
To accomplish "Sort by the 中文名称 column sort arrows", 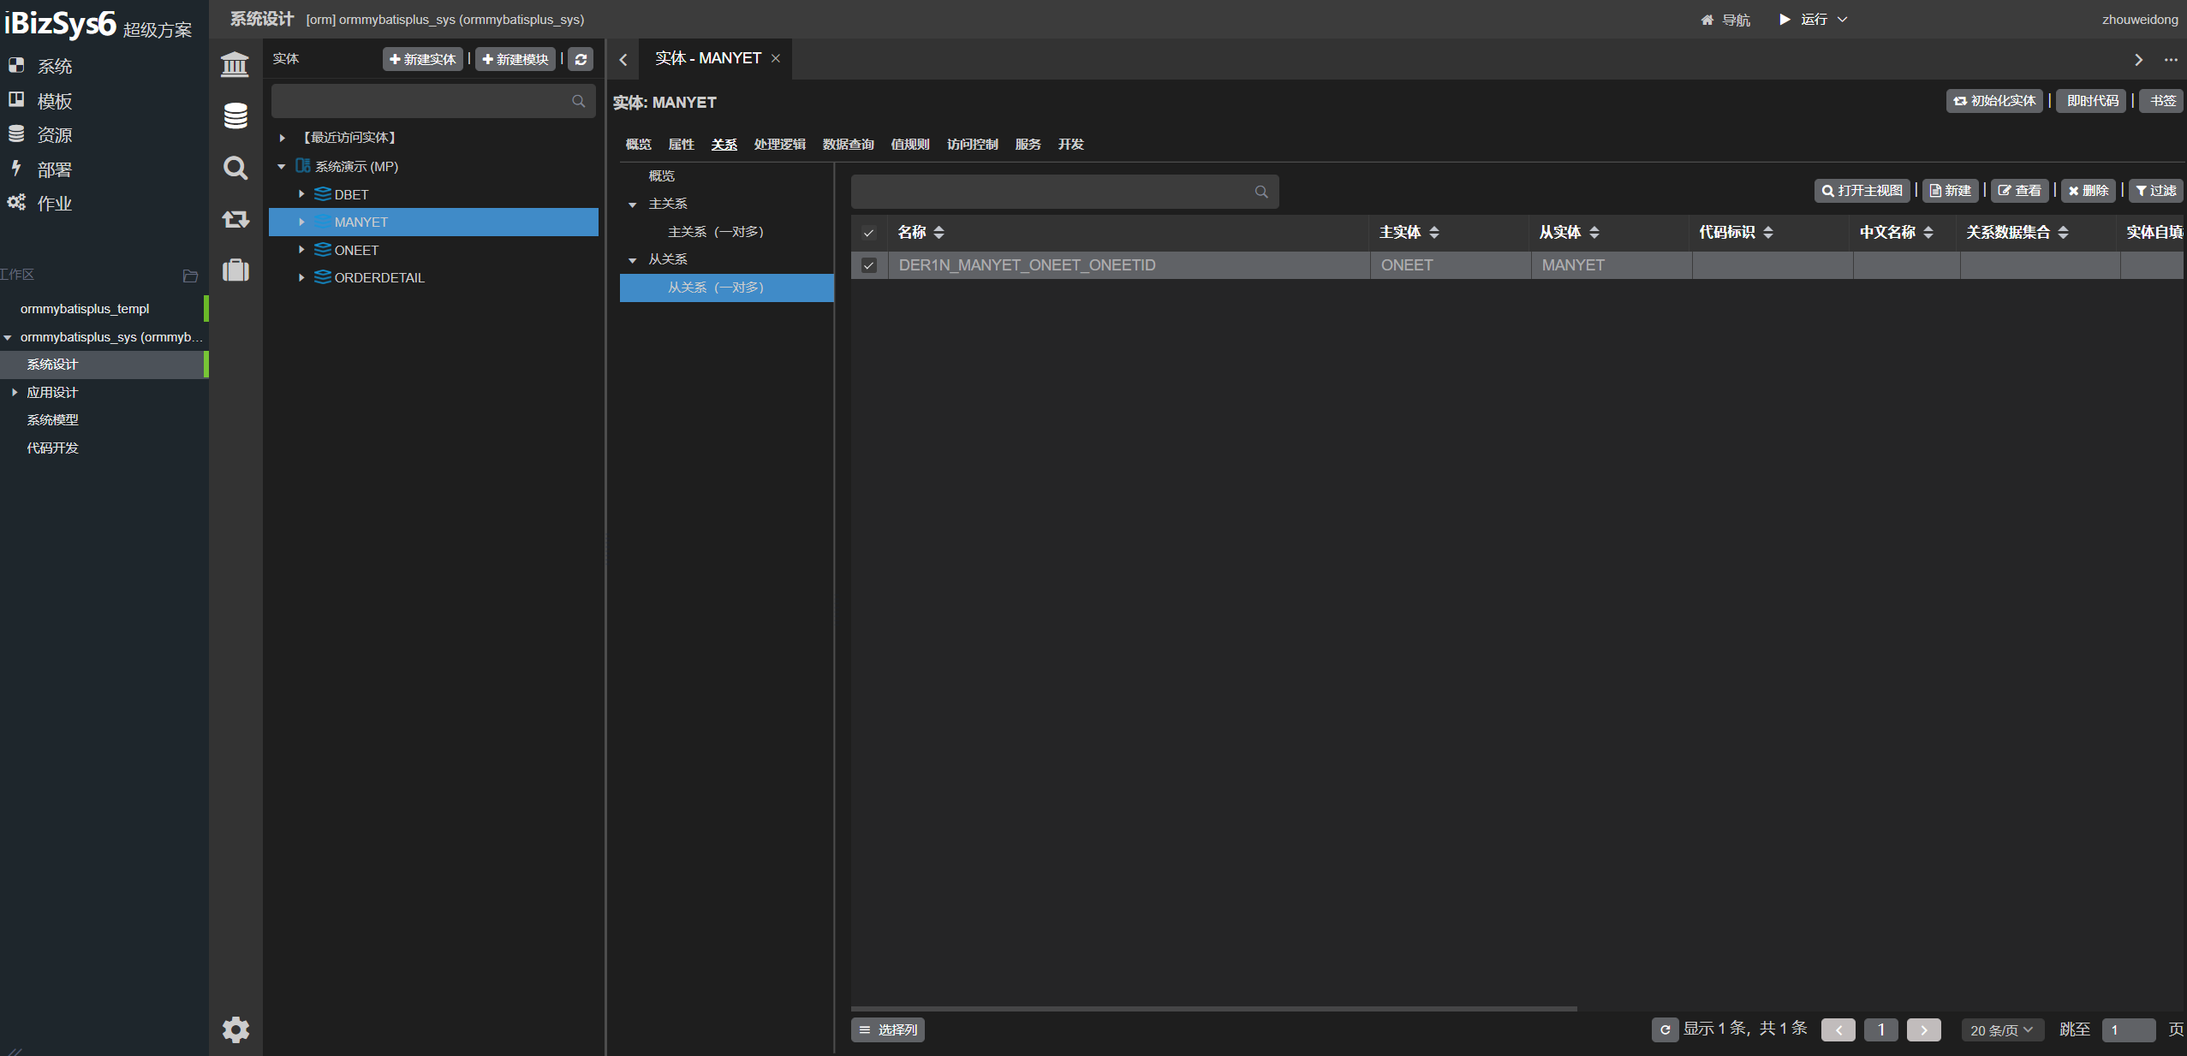I will (1928, 232).
